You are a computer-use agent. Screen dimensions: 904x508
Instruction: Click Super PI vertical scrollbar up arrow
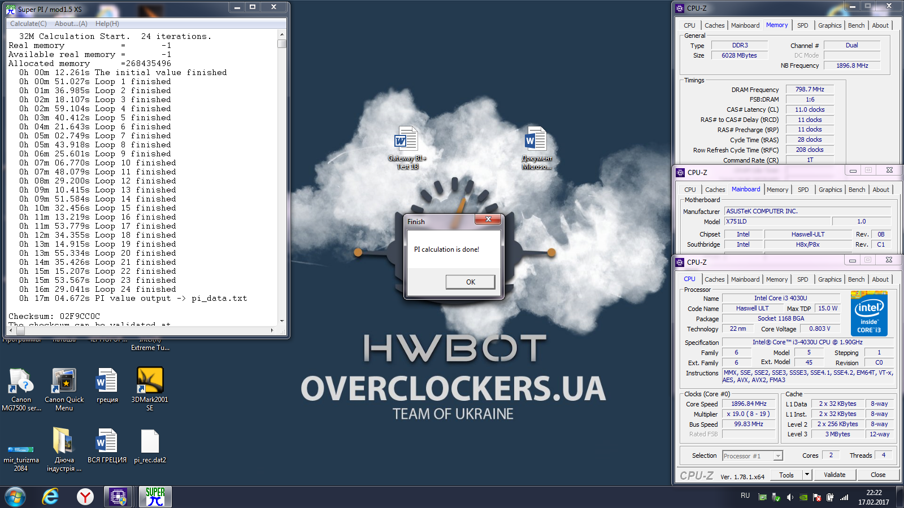click(282, 34)
